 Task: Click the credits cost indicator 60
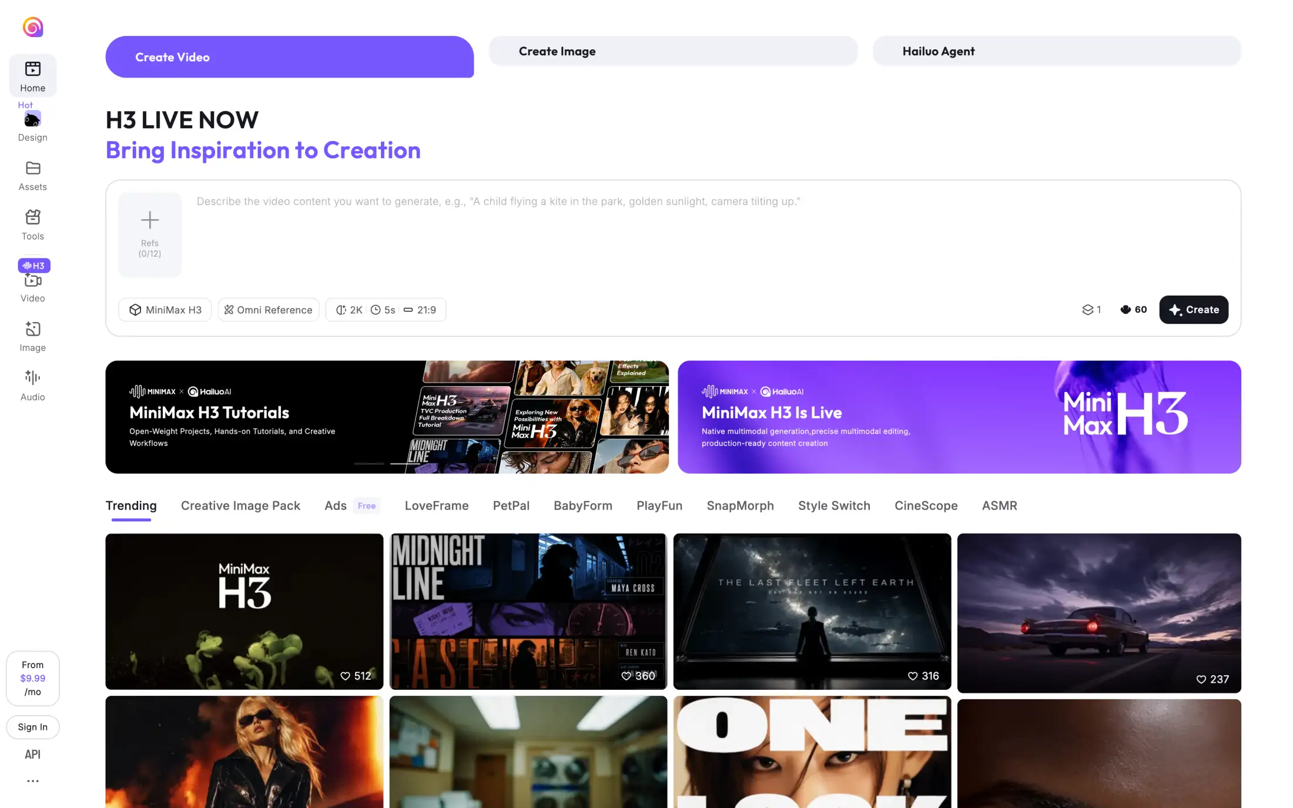click(x=1133, y=310)
